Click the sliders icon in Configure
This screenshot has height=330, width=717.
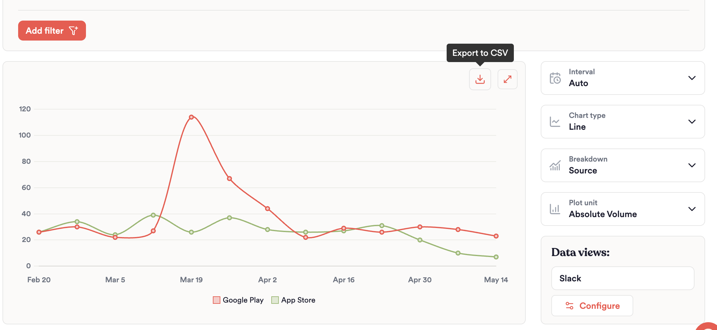[569, 306]
